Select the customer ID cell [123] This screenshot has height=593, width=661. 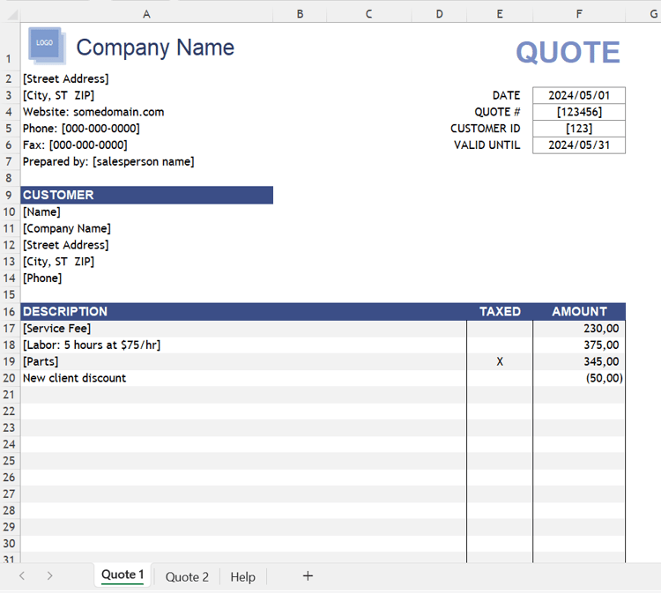(579, 128)
